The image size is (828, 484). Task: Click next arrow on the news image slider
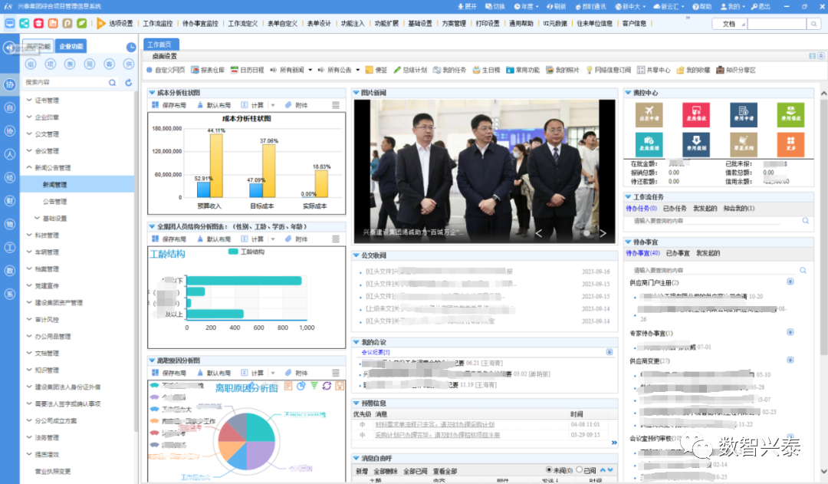603,233
